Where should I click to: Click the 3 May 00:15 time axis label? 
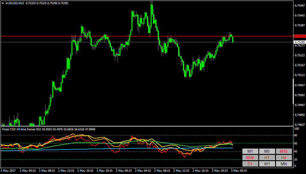pos(239,170)
